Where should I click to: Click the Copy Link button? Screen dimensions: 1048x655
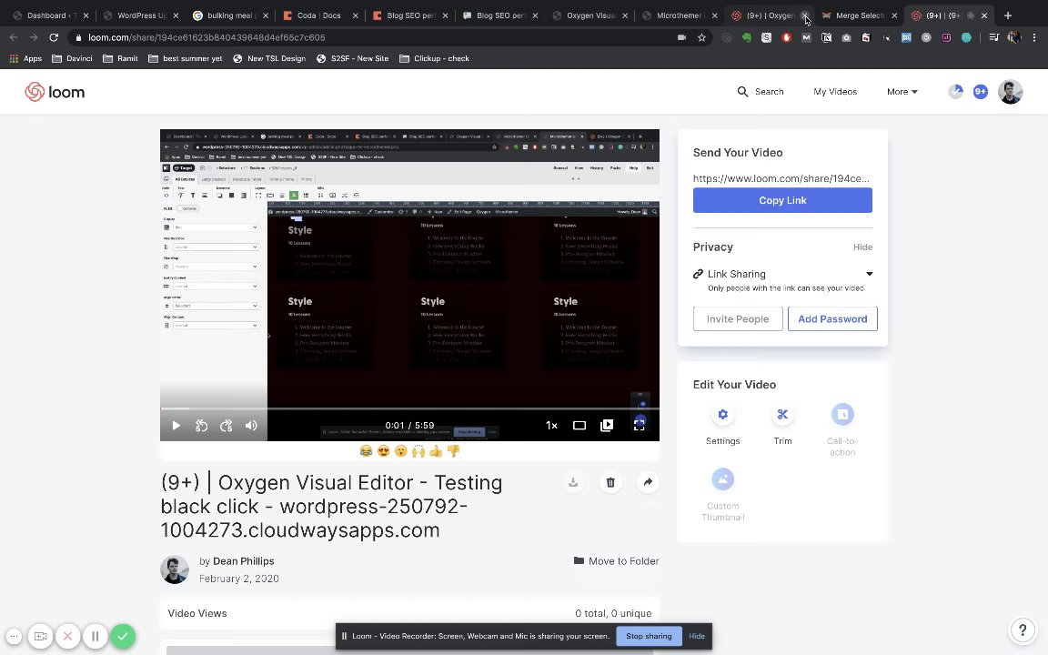click(x=782, y=200)
